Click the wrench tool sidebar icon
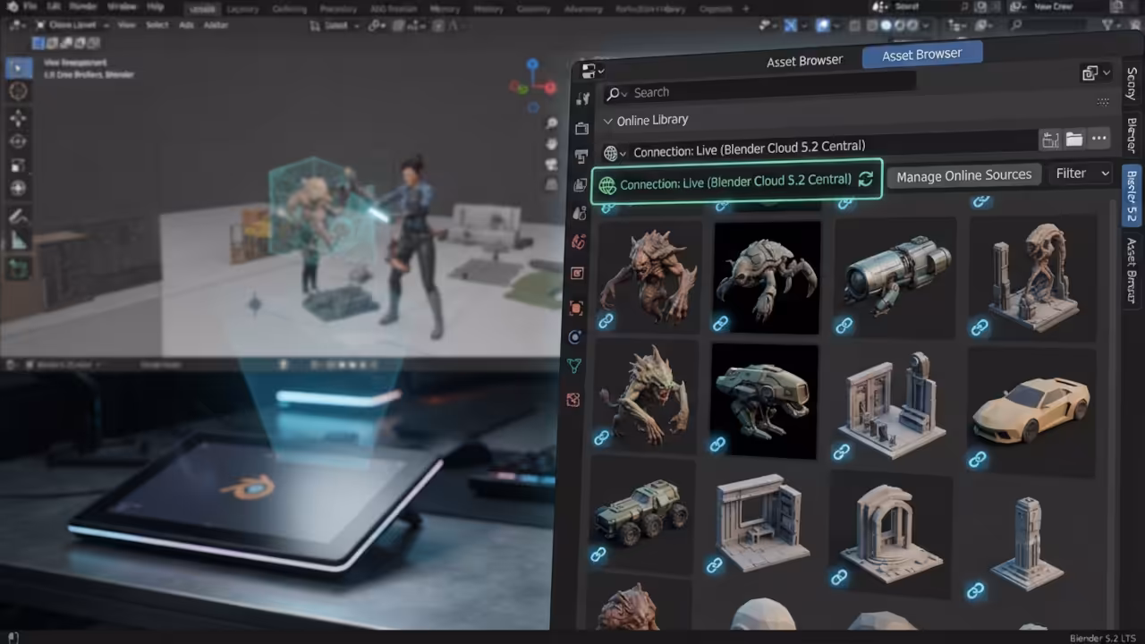The height and width of the screenshot is (644, 1145). coord(583,99)
